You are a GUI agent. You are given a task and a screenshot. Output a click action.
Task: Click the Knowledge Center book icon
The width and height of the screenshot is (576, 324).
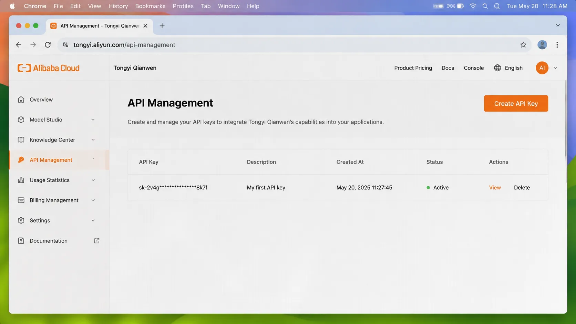pyautogui.click(x=21, y=140)
